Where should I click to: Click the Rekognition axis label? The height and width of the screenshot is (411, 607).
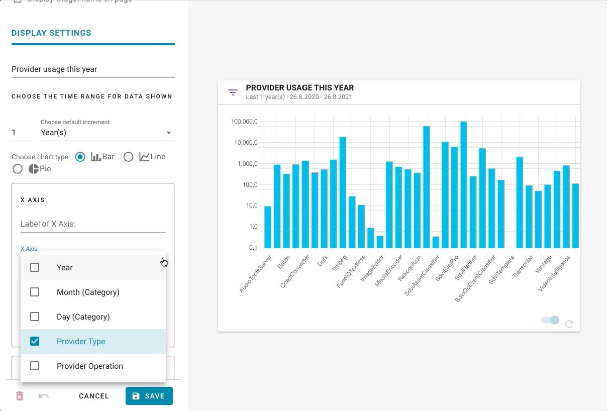409,268
